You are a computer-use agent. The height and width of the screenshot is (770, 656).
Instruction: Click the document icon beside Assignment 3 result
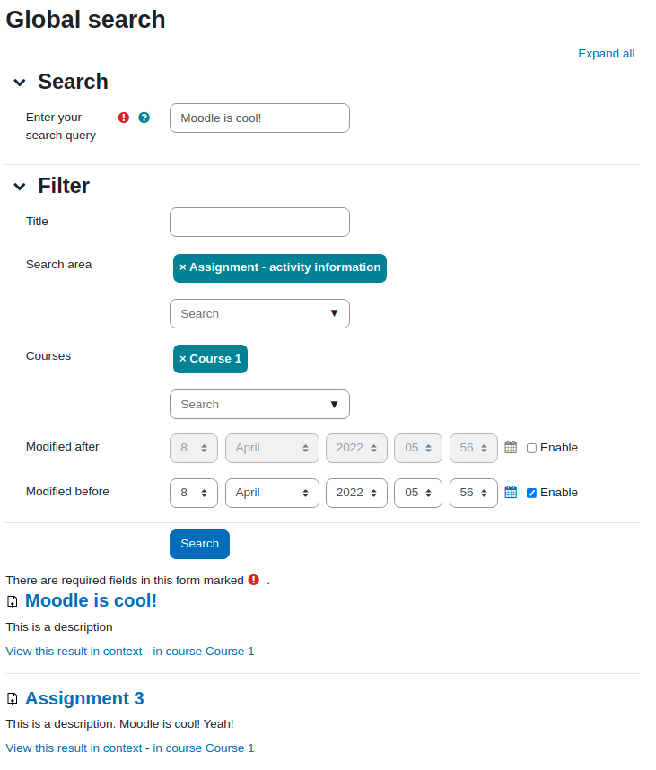tap(13, 699)
